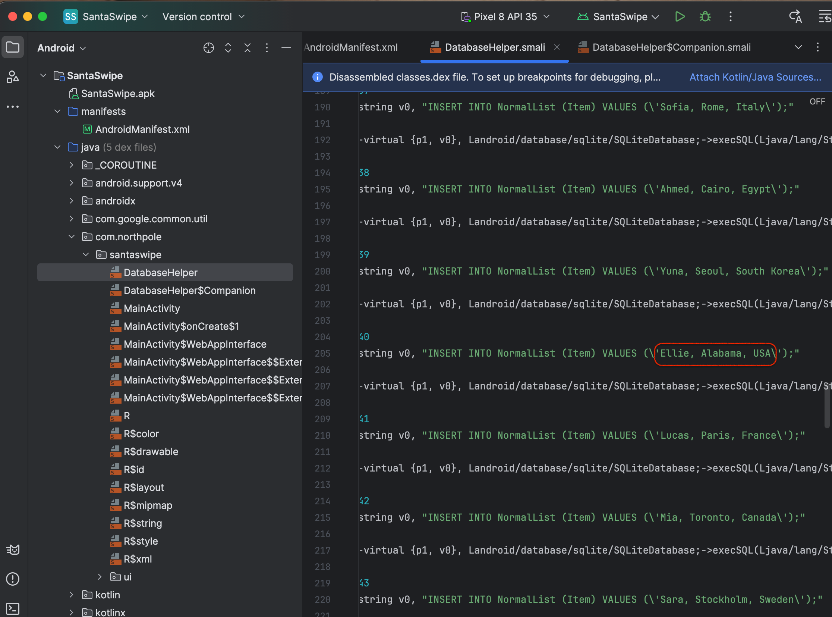Screen dimensions: 832x617
Task: Click the translate/code assistant icon in toolbar
Action: tap(795, 17)
